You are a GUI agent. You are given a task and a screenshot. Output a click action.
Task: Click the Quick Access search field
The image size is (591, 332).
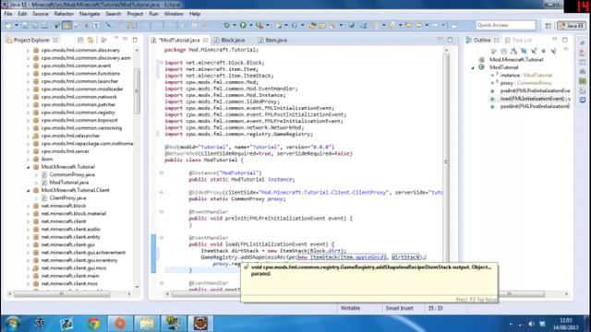pyautogui.click(x=505, y=25)
